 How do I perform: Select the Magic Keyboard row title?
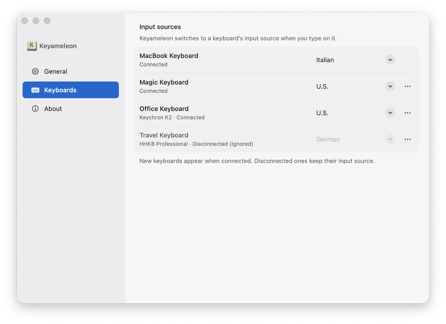(x=164, y=82)
